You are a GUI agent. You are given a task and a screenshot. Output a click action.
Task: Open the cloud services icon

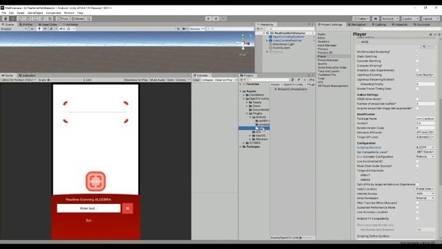(x=376, y=19)
